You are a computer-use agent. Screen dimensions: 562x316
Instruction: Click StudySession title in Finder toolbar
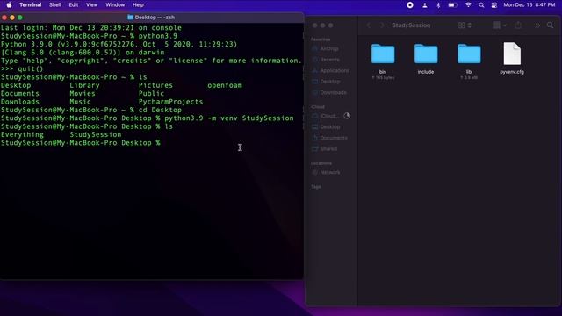point(411,25)
